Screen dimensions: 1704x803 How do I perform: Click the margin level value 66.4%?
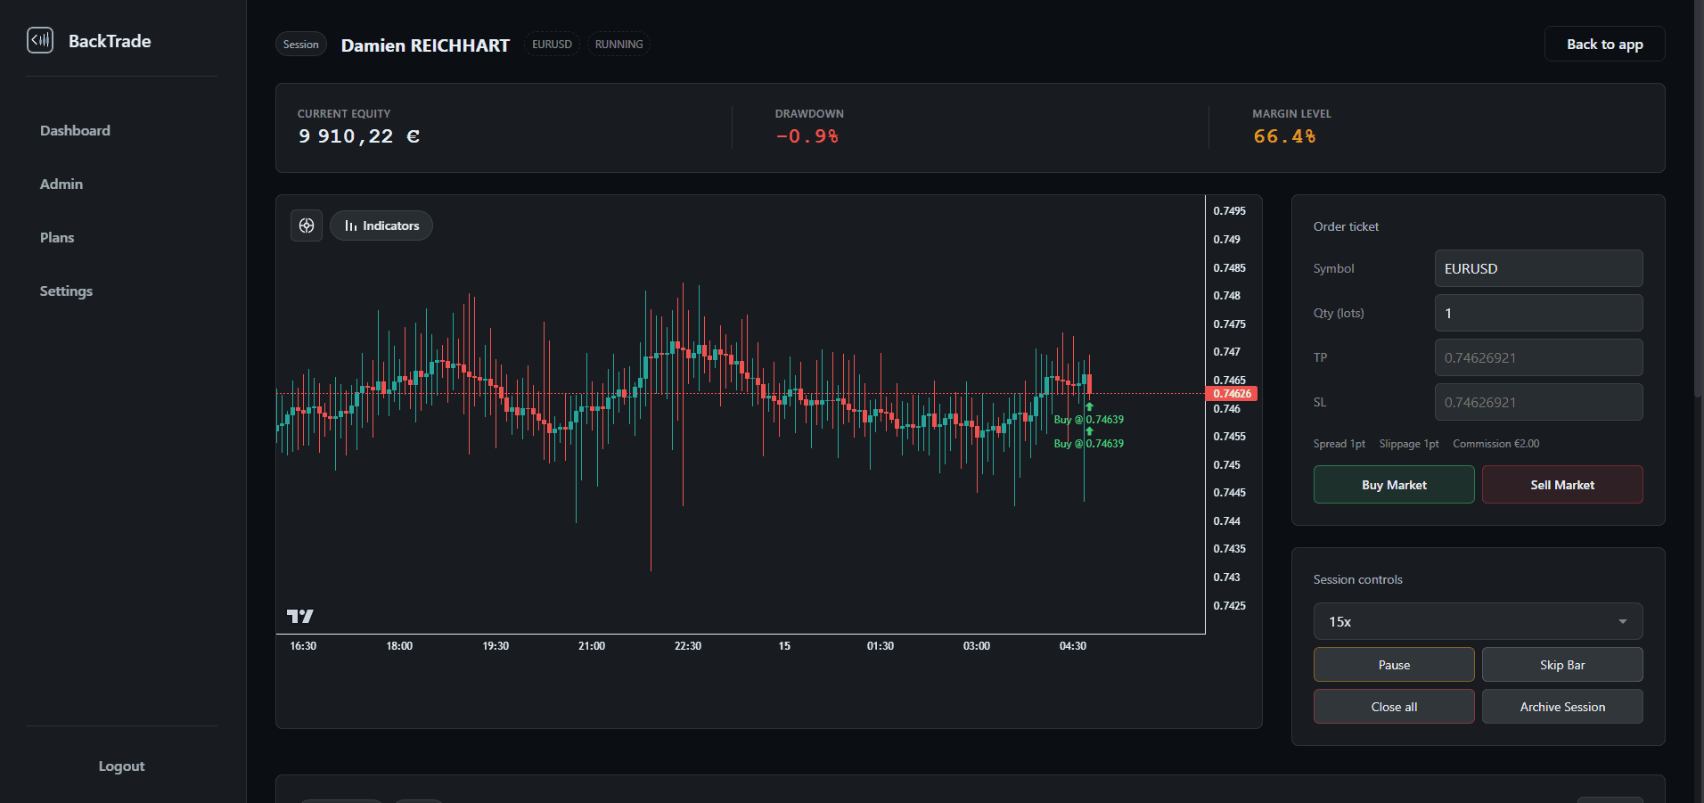point(1284,136)
